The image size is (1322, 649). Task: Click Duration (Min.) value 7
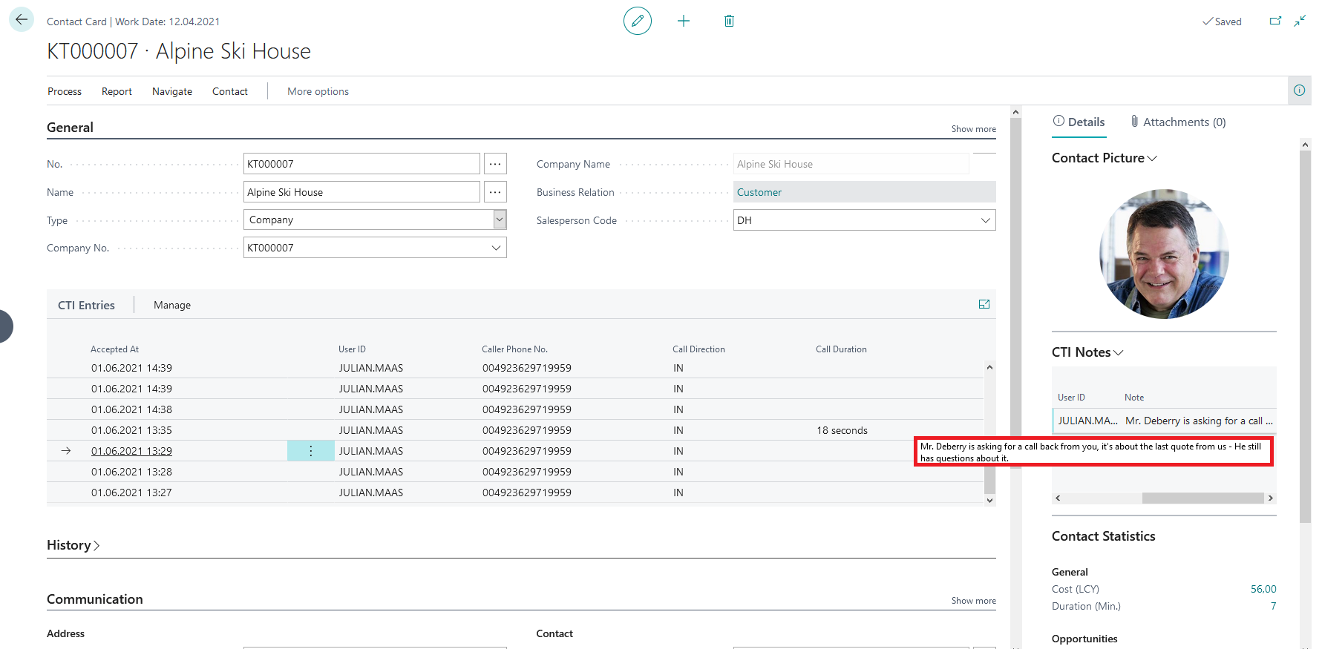[1273, 606]
